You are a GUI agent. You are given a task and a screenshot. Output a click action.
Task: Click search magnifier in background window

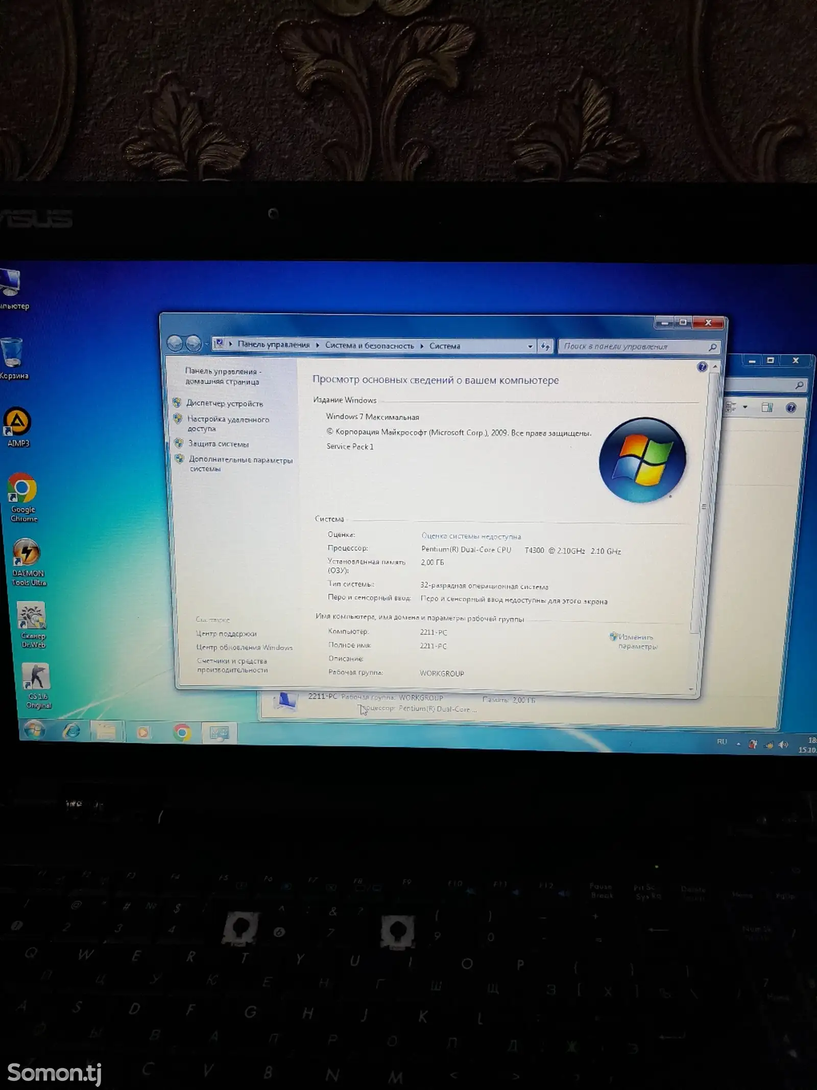click(x=800, y=385)
